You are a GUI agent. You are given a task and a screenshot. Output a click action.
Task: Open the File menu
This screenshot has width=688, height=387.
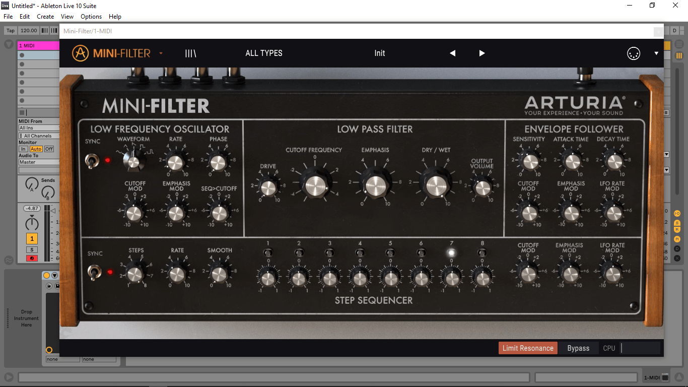point(8,17)
